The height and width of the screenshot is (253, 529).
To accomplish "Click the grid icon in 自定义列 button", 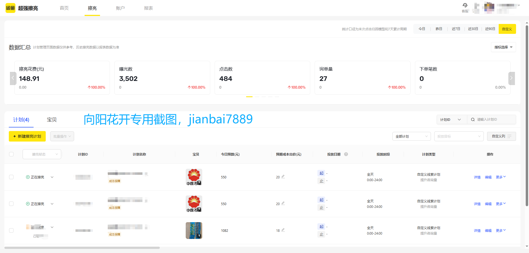I will [509, 136].
